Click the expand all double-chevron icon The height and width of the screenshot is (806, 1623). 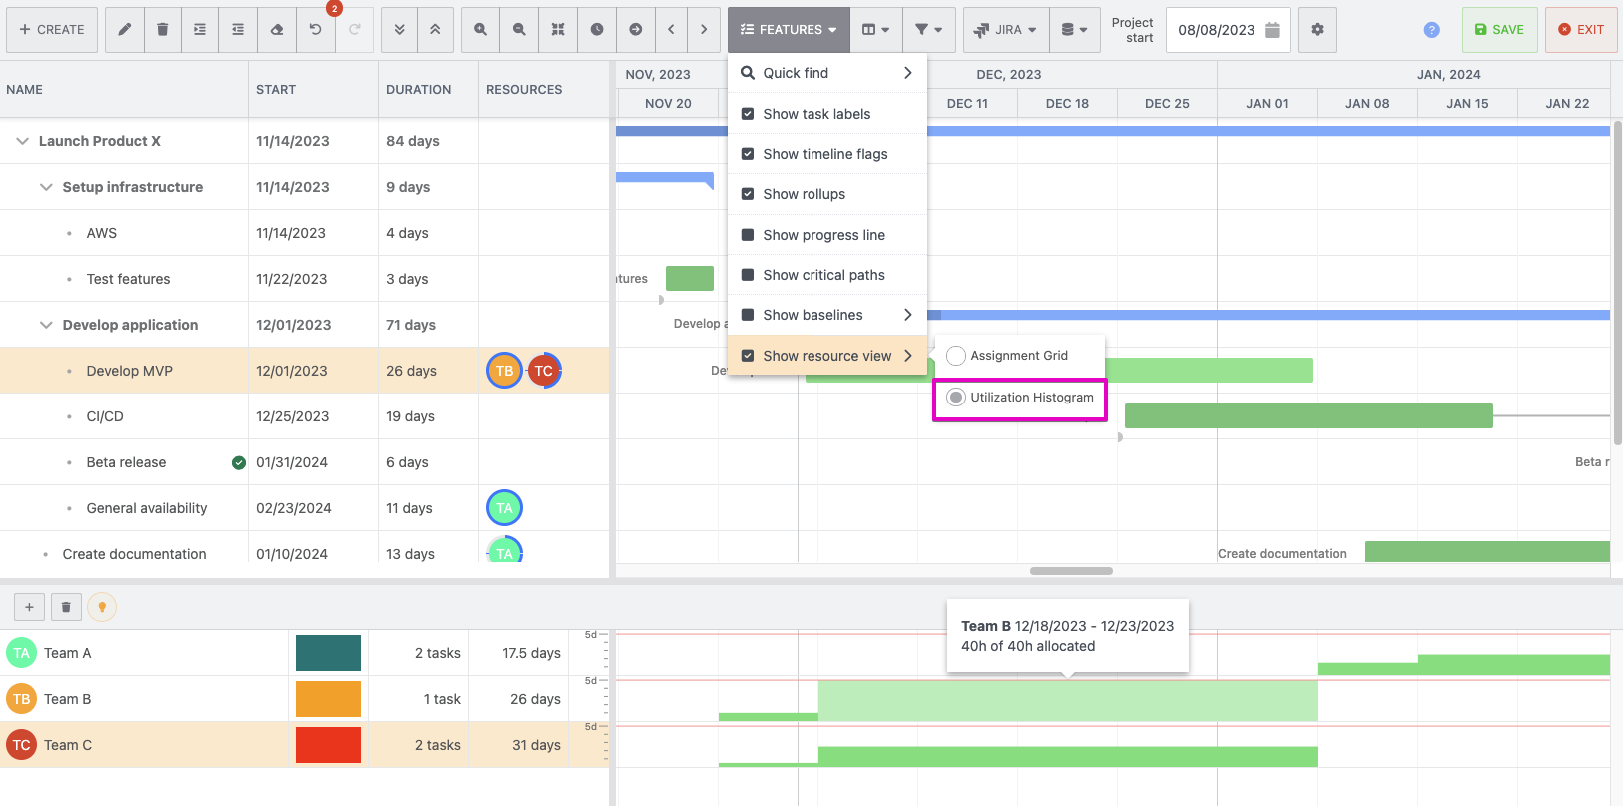click(x=399, y=30)
